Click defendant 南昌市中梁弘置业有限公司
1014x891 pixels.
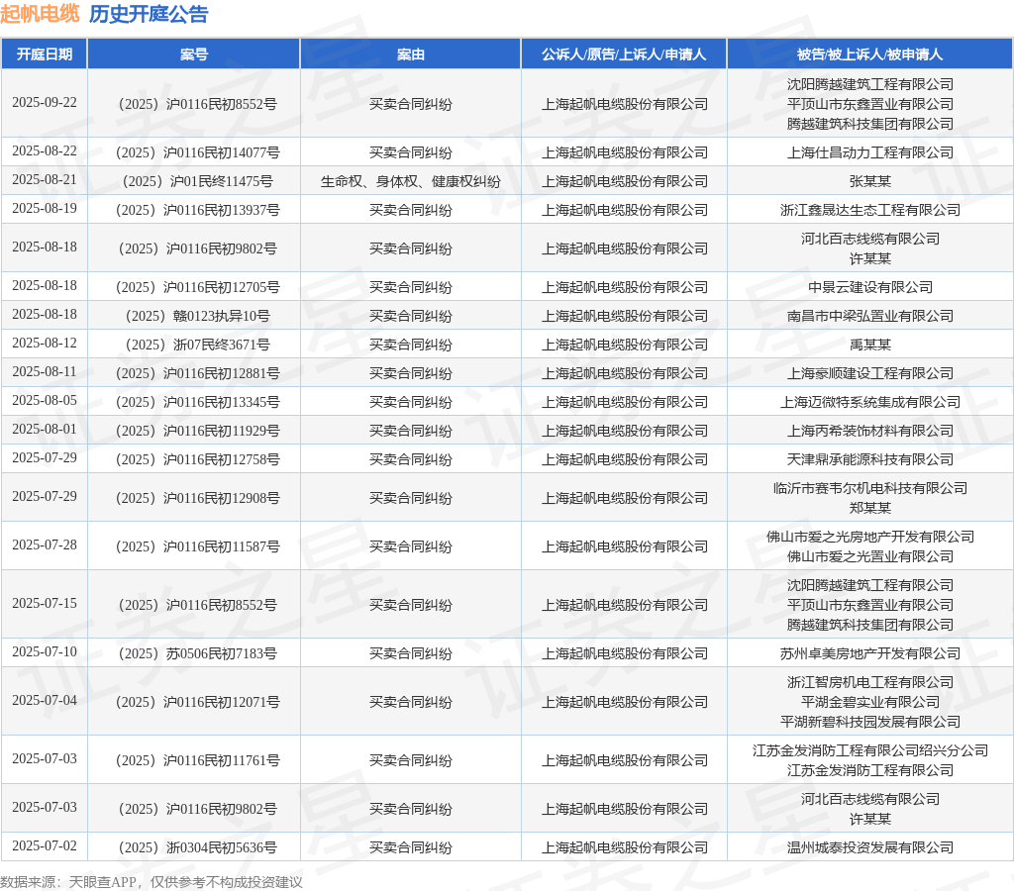pos(869,316)
